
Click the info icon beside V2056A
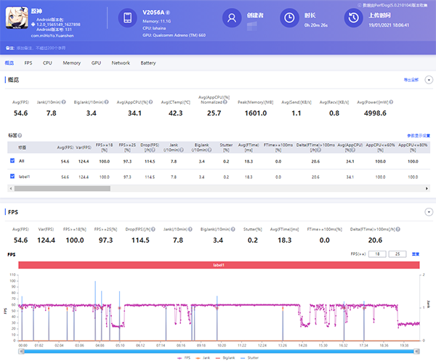point(169,12)
